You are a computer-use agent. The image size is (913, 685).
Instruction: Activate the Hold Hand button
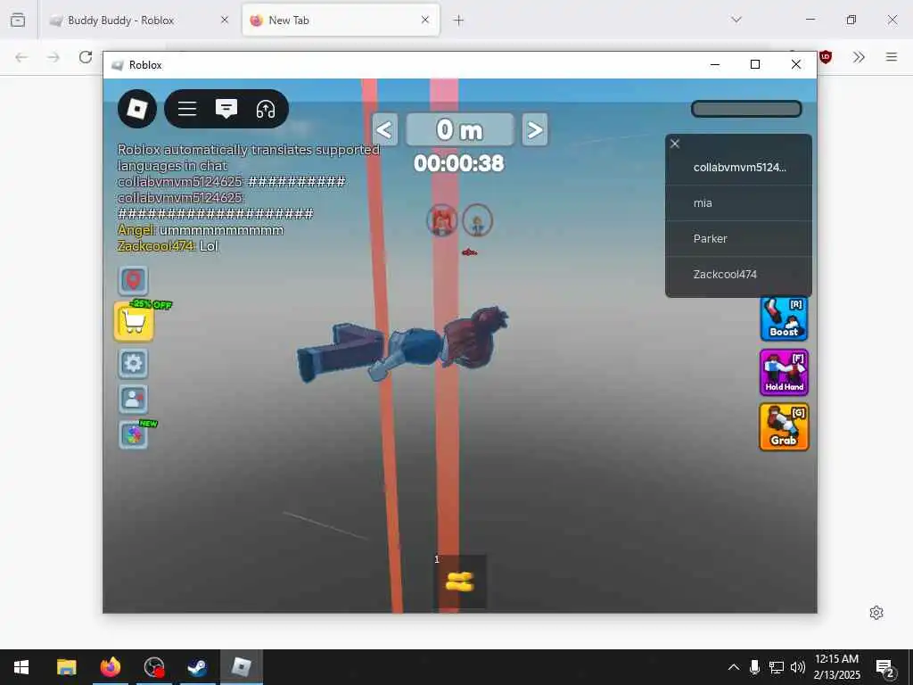784,373
